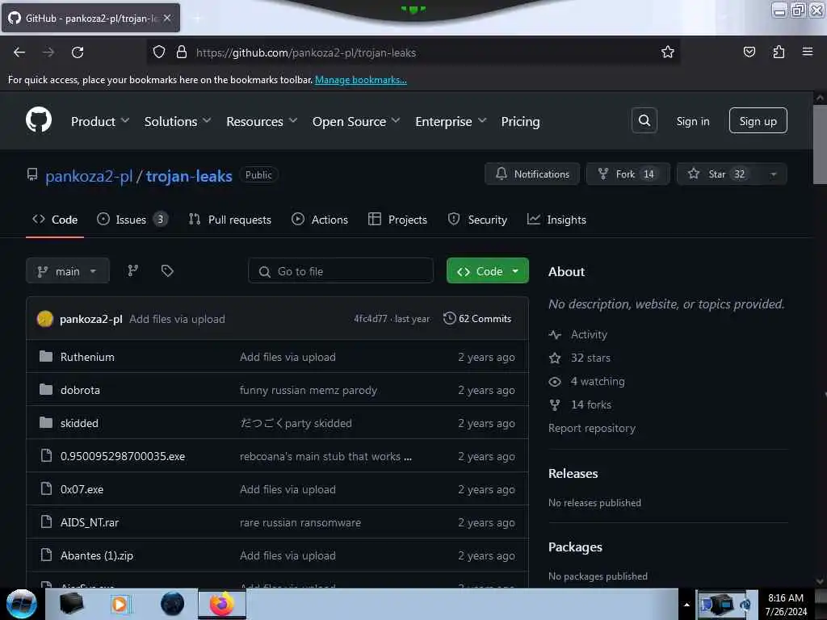Bookmark this page with star icon
Image resolution: width=827 pixels, height=620 pixels.
(667, 52)
